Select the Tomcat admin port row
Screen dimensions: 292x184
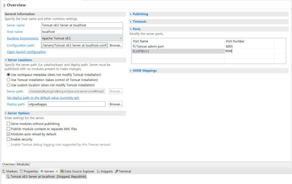tap(209, 46)
